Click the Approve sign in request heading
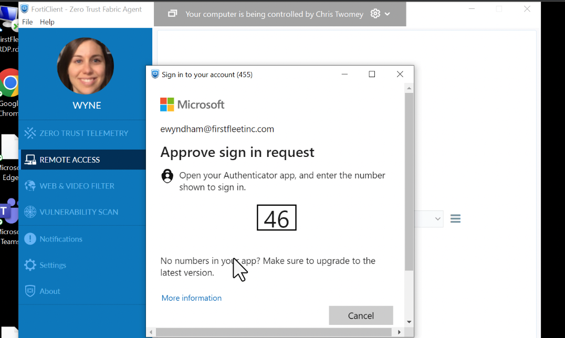This screenshot has height=338, width=565. (237, 152)
